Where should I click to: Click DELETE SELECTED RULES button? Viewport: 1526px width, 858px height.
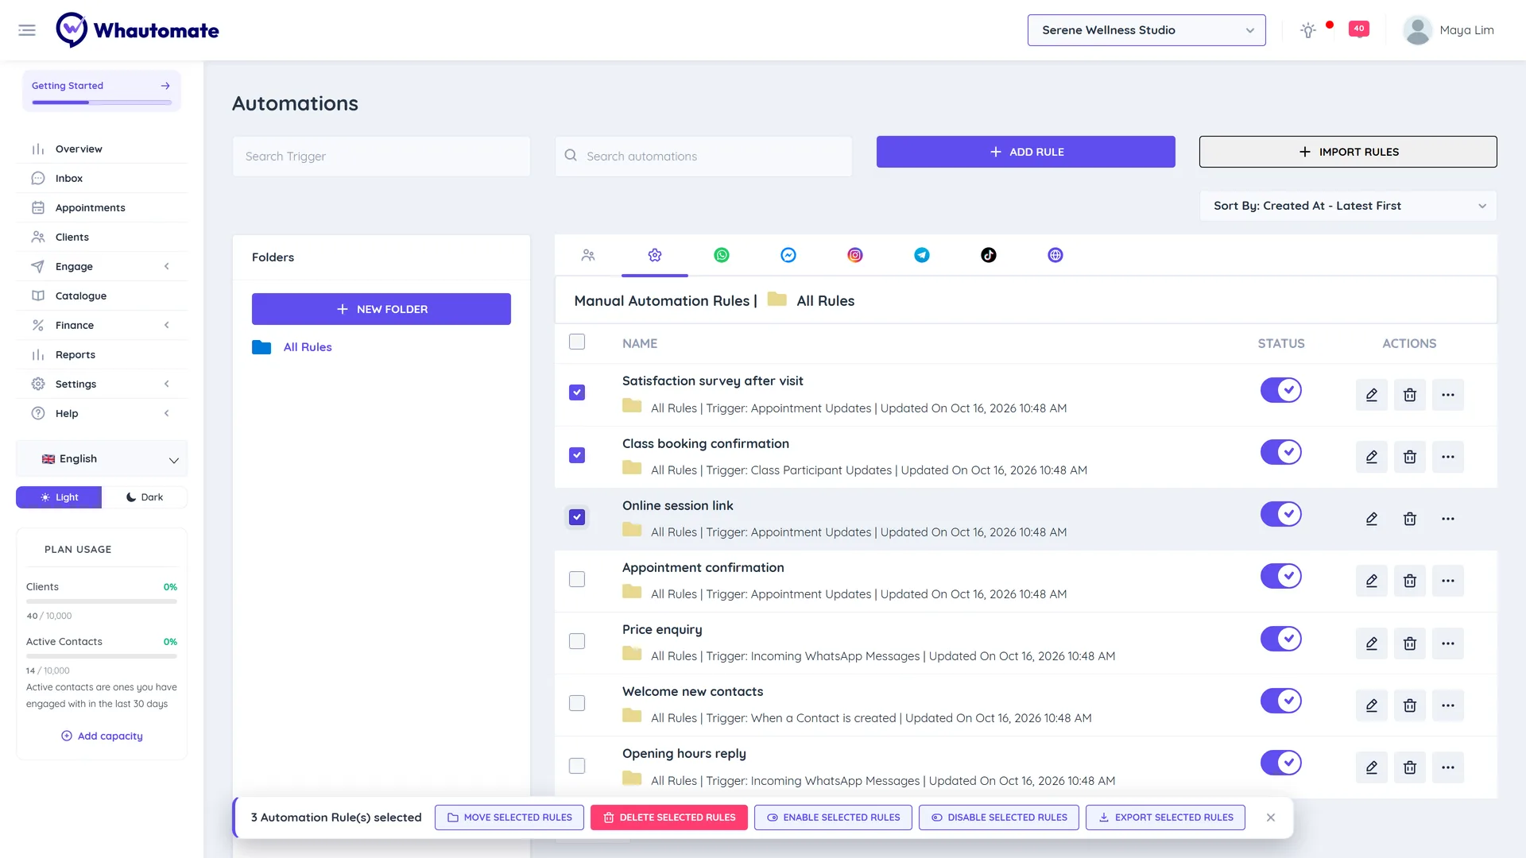click(x=669, y=817)
